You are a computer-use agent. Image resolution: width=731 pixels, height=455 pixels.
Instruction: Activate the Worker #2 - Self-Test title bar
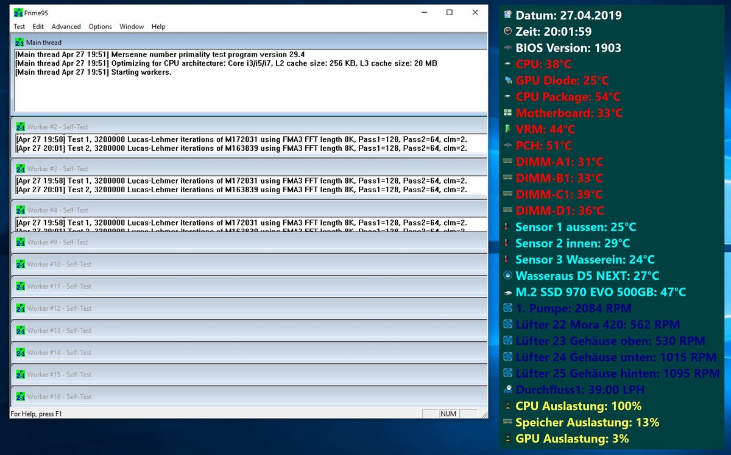click(x=249, y=127)
